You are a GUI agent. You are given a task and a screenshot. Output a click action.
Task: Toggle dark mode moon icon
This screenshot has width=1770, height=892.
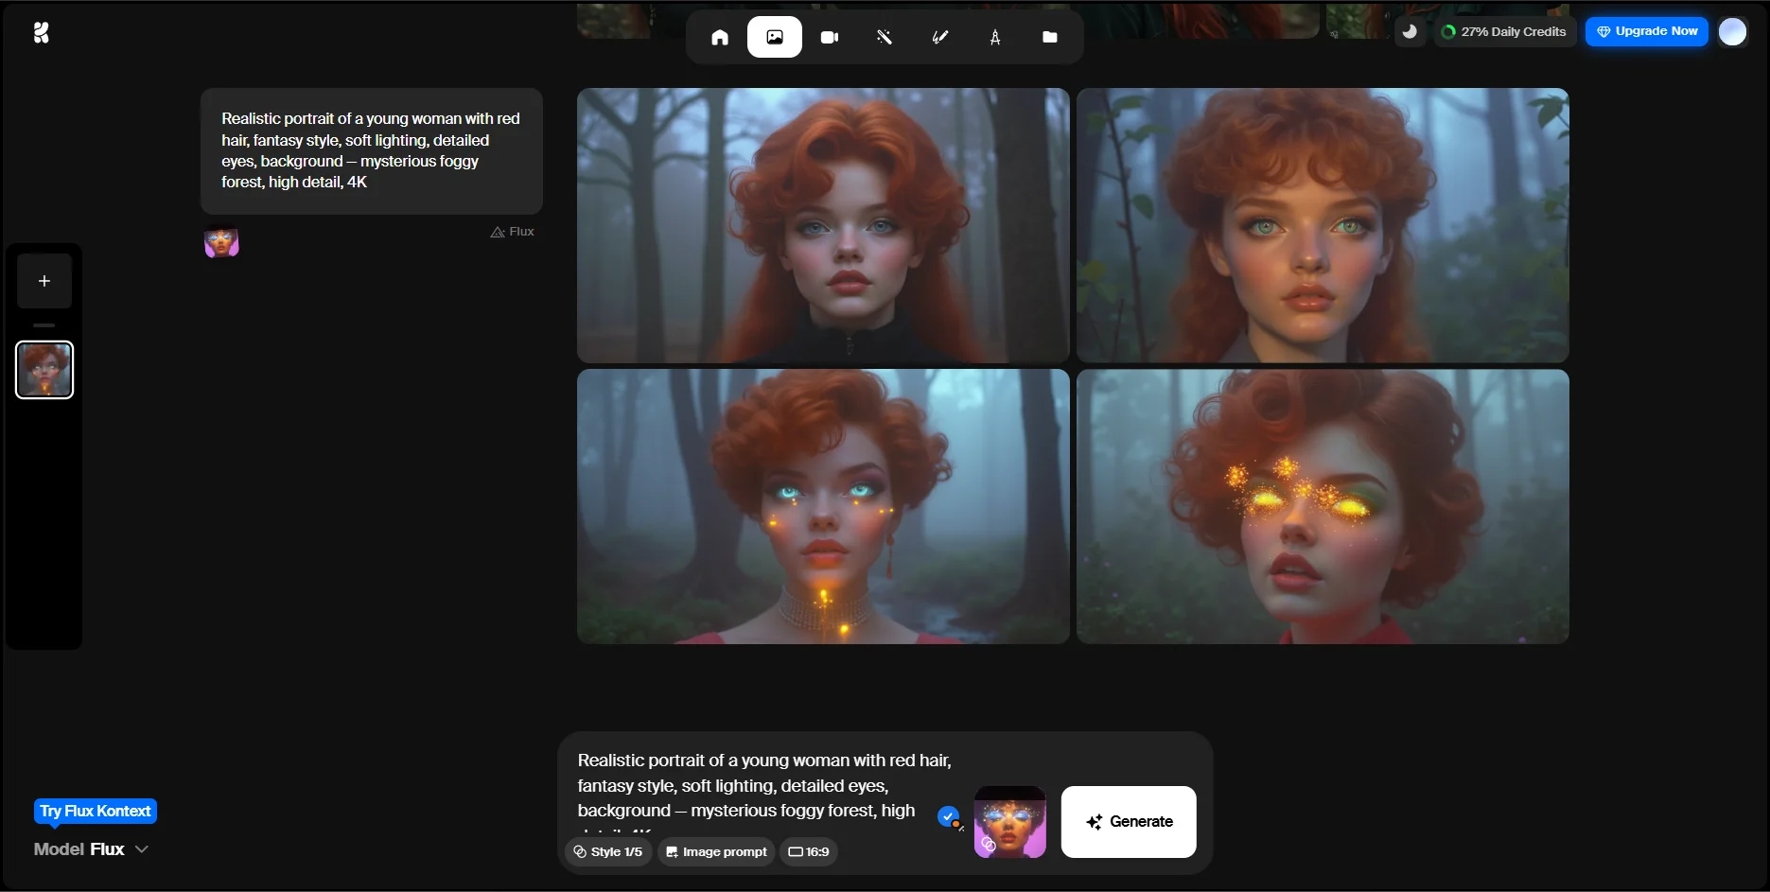1410,31
